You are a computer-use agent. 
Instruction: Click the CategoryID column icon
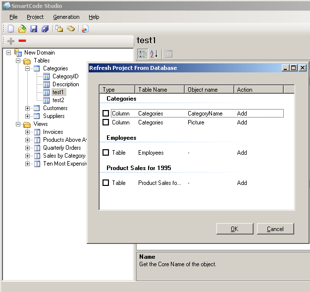point(46,76)
